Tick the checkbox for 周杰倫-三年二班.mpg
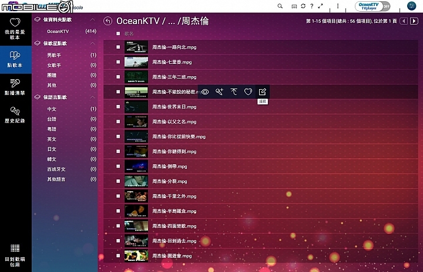 click(118, 77)
